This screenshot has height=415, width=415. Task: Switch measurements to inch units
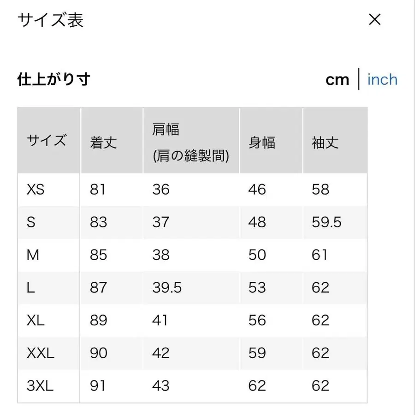[x=382, y=79]
